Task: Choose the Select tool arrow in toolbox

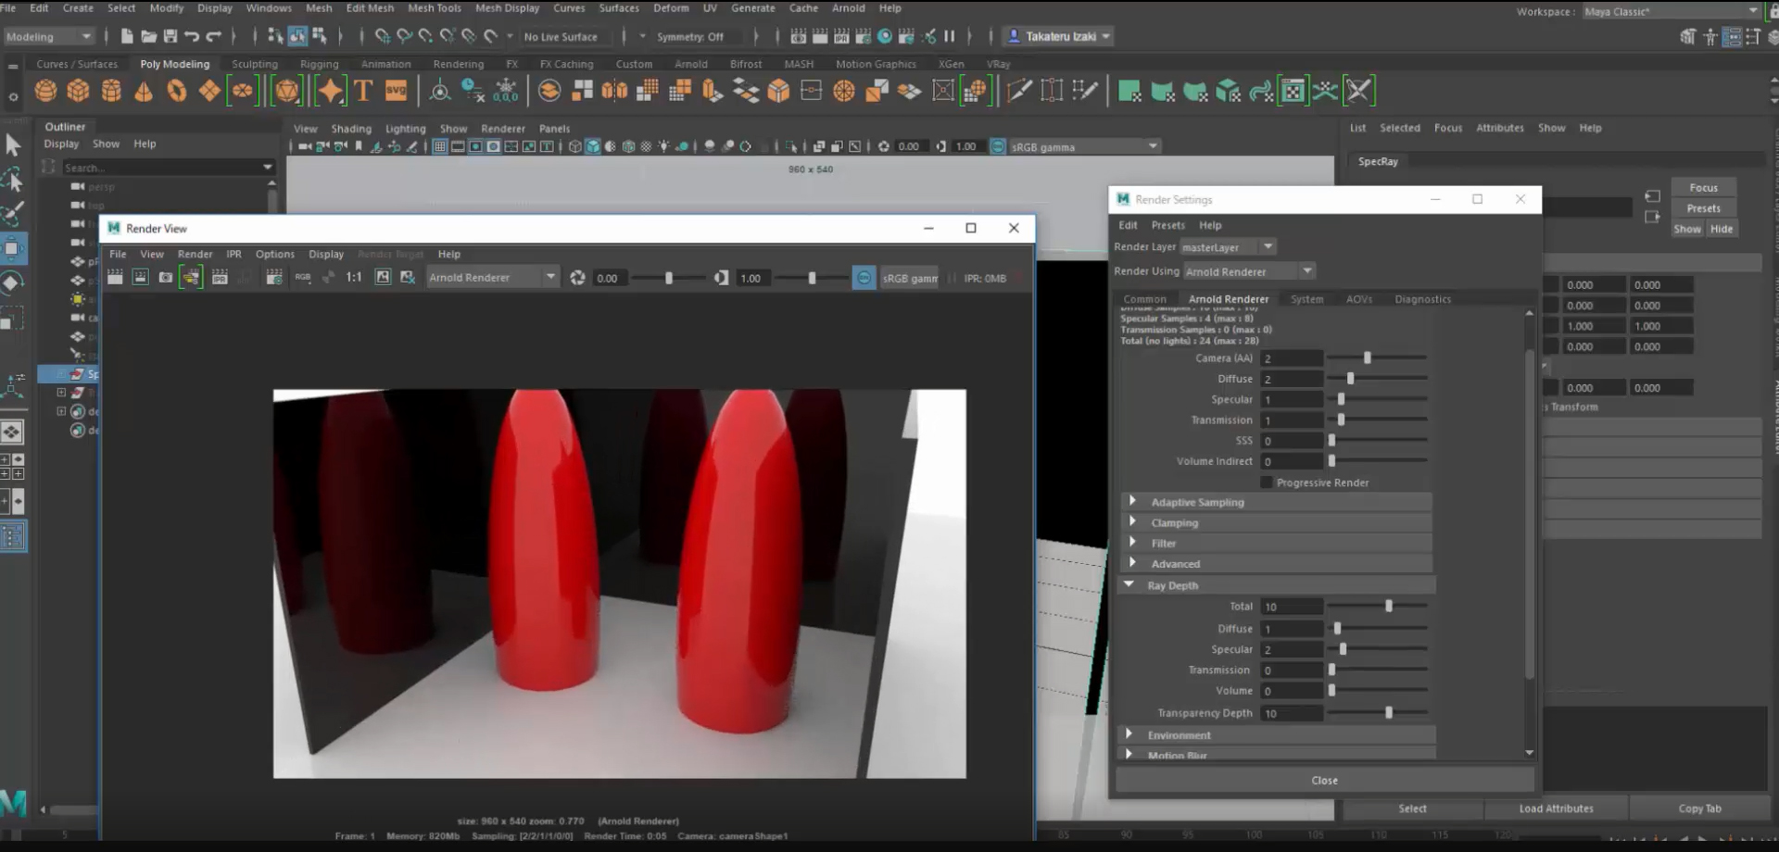Action: click(13, 145)
